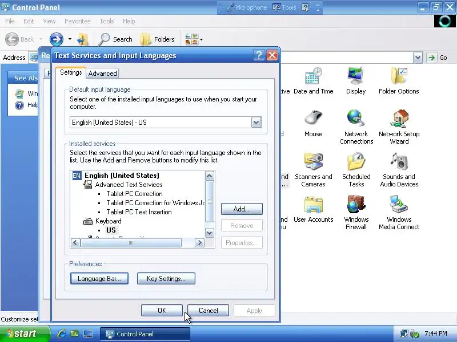Click language bar options arrow
This screenshot has height=342, width=457.
pyautogui.click(x=318, y=10)
